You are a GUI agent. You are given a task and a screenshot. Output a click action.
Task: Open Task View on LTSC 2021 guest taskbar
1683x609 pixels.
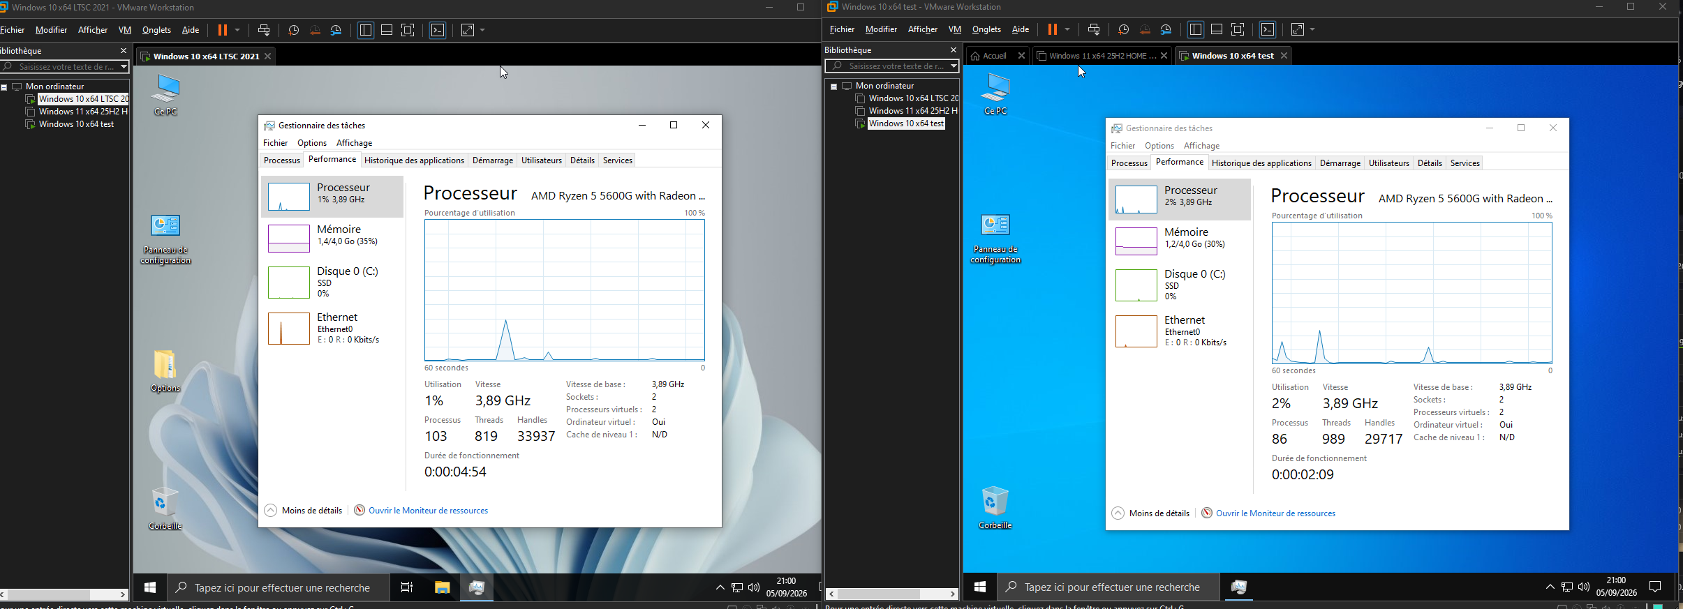click(407, 588)
